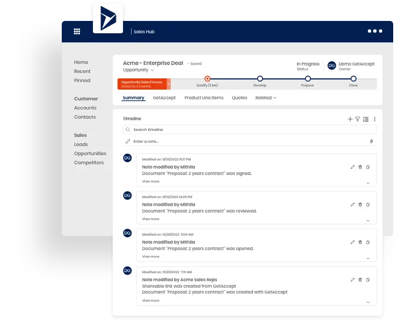
Task: Click the search magnifier in timeline search
Action: pyautogui.click(x=128, y=129)
